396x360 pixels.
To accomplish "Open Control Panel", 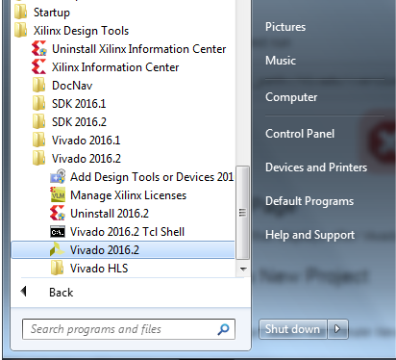I will [x=300, y=134].
